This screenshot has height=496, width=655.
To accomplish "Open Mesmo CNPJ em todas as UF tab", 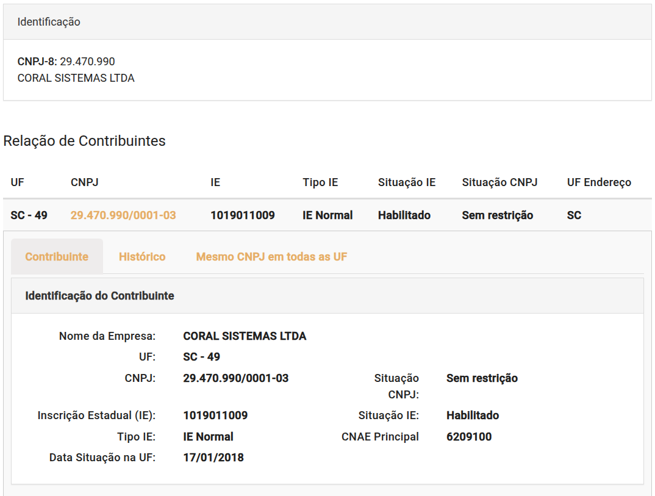I will coord(271,257).
